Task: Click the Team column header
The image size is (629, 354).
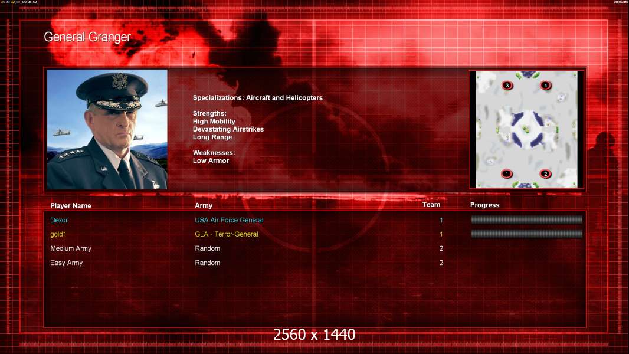Action: (431, 205)
